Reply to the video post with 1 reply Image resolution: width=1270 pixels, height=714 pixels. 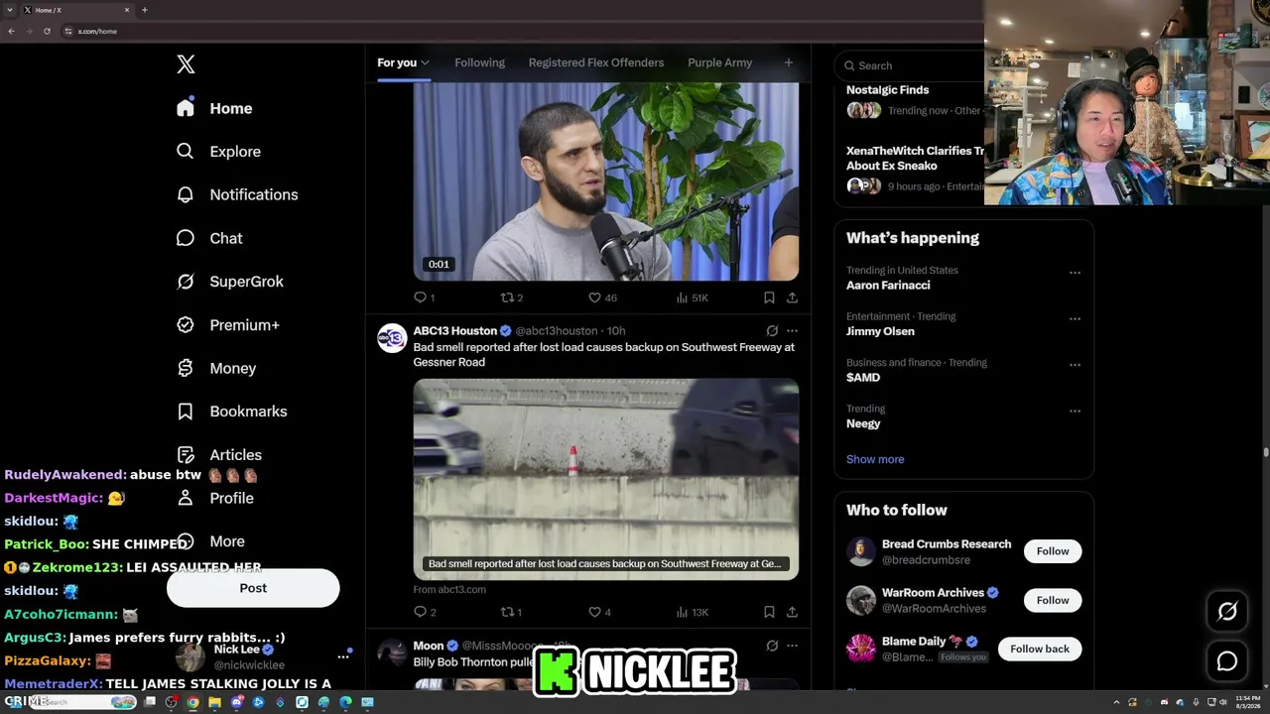pyautogui.click(x=425, y=297)
